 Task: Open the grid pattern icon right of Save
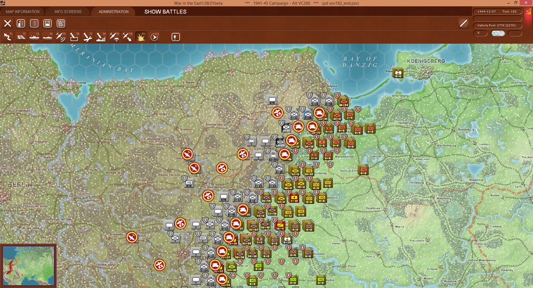[61, 24]
